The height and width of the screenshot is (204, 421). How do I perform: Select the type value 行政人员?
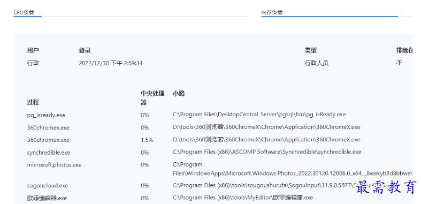point(317,63)
